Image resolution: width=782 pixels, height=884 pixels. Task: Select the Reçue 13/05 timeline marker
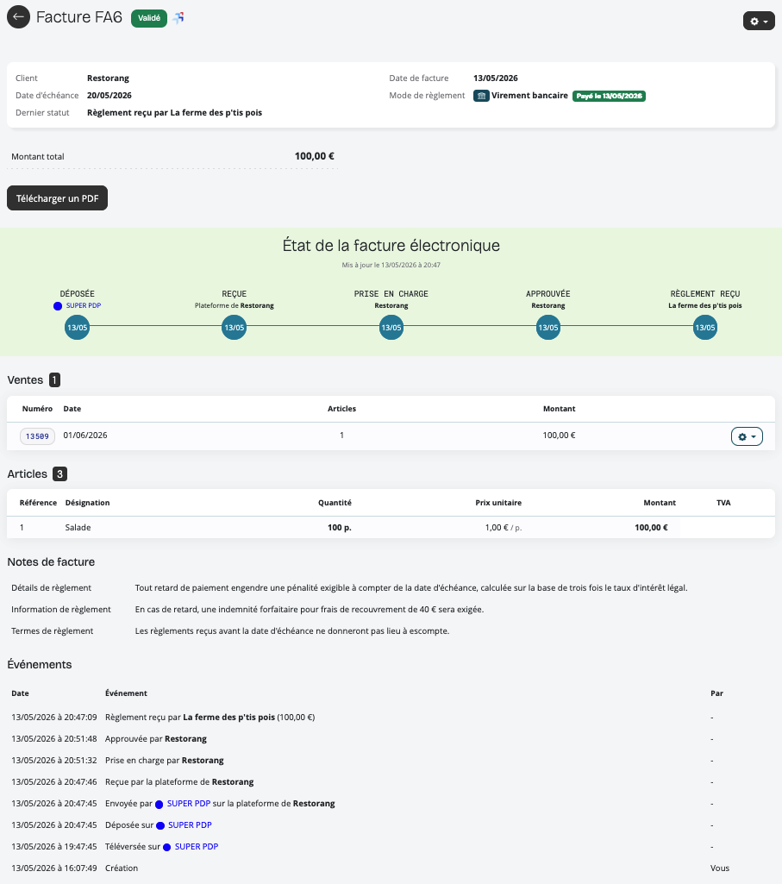[234, 328]
